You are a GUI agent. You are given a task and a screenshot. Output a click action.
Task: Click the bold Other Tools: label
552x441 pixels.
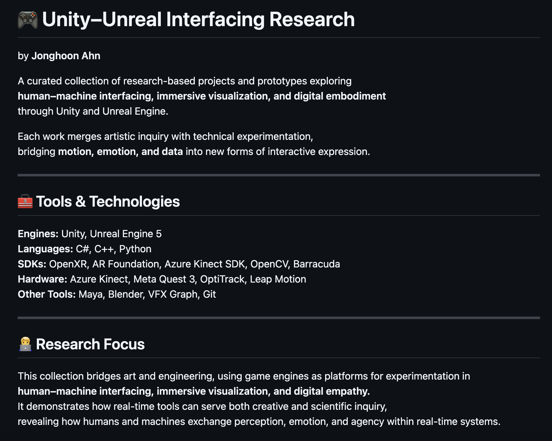click(x=47, y=294)
